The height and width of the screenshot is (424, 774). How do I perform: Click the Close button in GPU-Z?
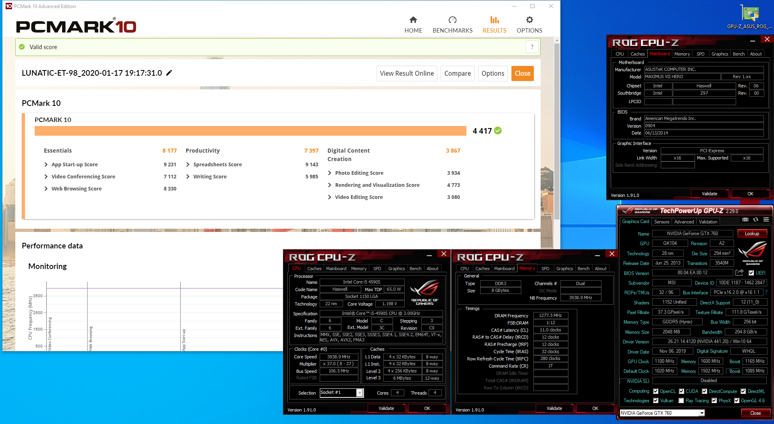pos(755,413)
